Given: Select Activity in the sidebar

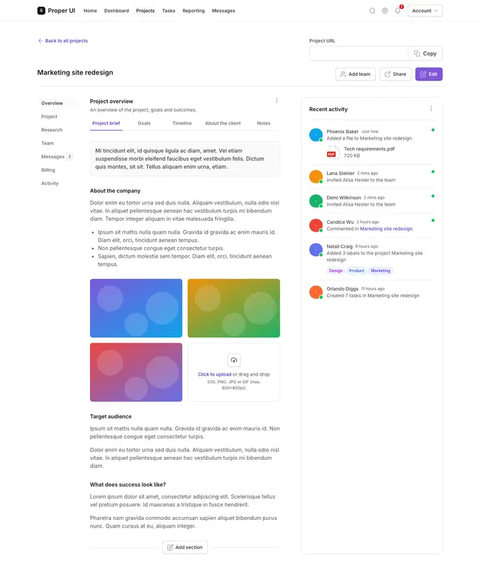Looking at the screenshot, I should click(x=50, y=183).
